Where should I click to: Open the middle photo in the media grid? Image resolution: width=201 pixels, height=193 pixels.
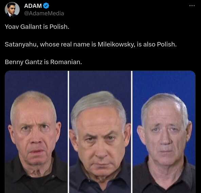tap(100, 132)
